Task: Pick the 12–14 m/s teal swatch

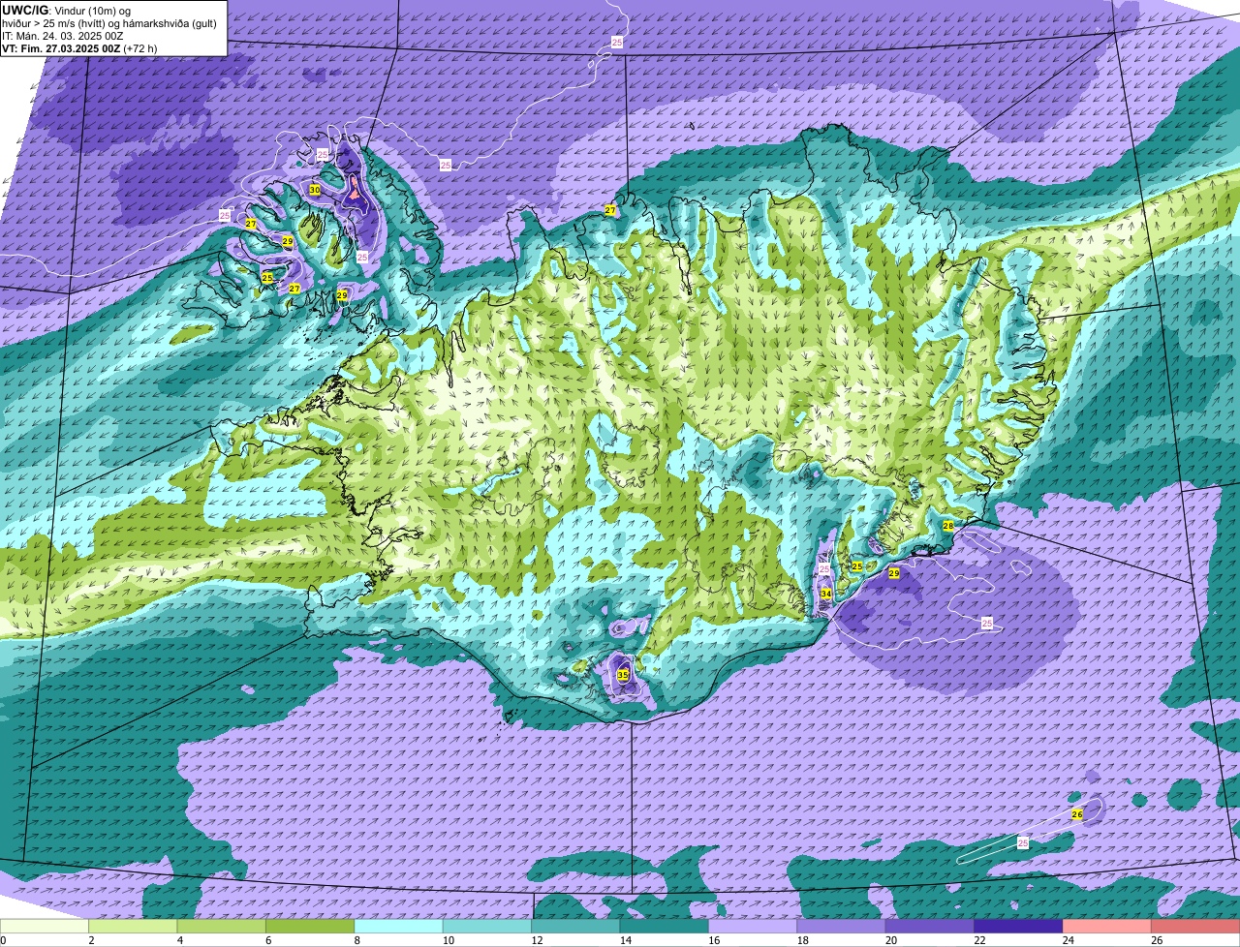Action: tap(575, 927)
